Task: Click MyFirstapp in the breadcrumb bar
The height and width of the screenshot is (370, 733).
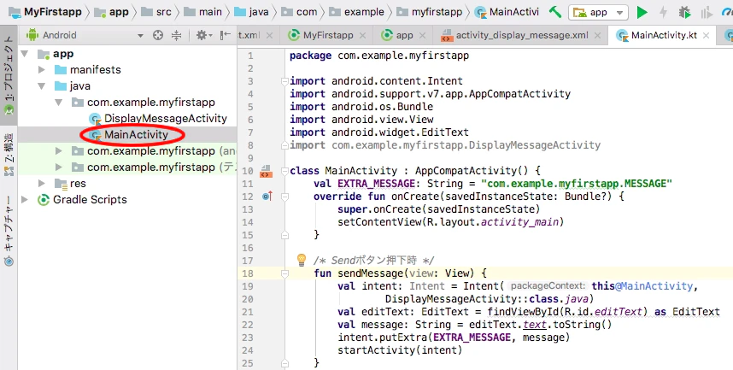Action: [x=45, y=12]
